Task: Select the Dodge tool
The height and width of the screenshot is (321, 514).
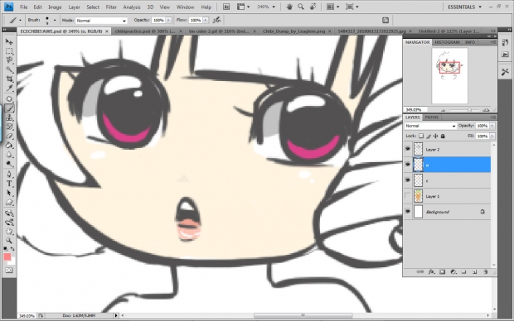Action: [9, 164]
